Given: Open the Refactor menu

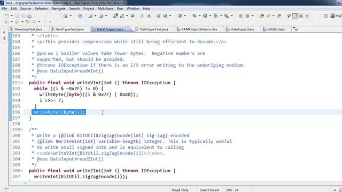Looking at the screenshot, I should [41, 9].
